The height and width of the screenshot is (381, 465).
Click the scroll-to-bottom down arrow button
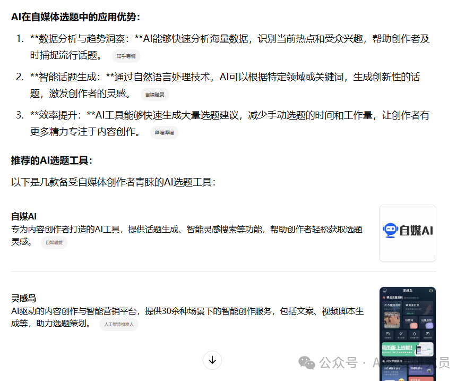[212, 360]
